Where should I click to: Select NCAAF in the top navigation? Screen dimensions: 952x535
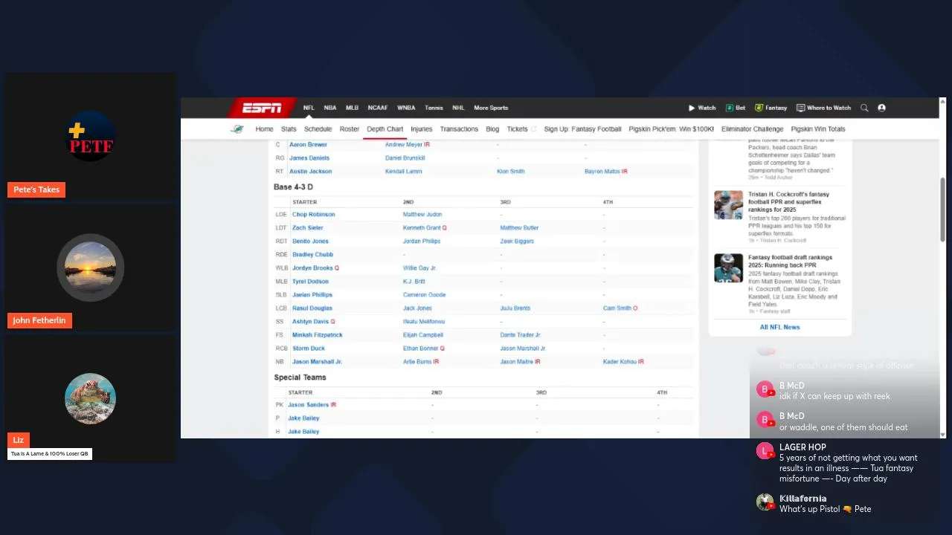pos(378,108)
